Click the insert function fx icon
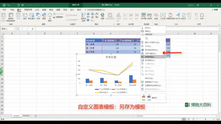The height and width of the screenshot is (124, 221). tap(32, 29)
